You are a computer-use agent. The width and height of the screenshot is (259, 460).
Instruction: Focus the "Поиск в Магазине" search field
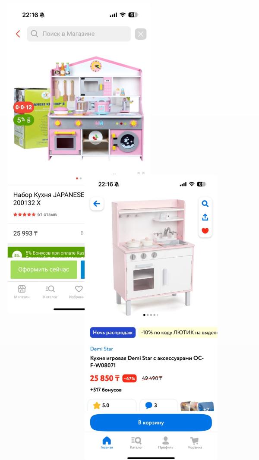(x=79, y=34)
